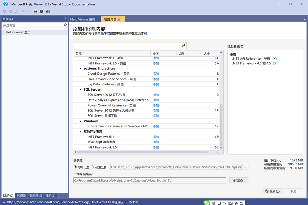This screenshot has height=205, width=308.
Task: Click the magnifier search icon in toolbar
Action: [x=29, y=11]
